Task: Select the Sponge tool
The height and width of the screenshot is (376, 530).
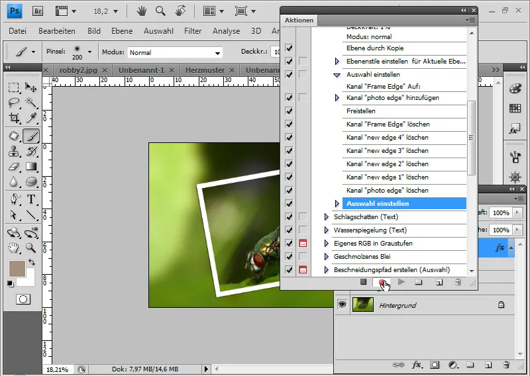Action: 30,182
